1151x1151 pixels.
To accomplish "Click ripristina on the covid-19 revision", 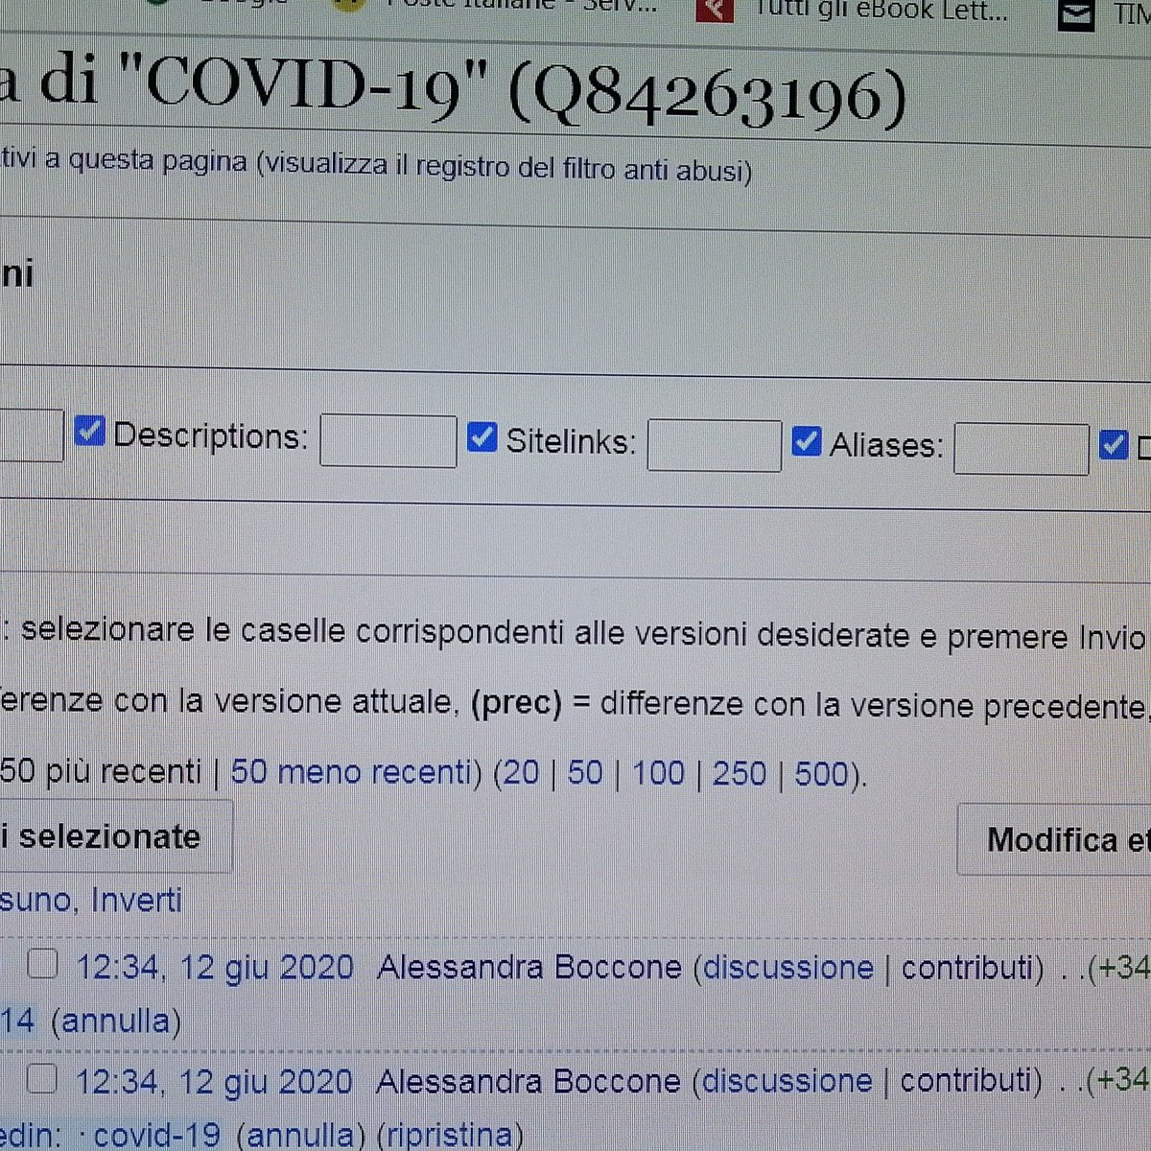I will coord(450,1135).
